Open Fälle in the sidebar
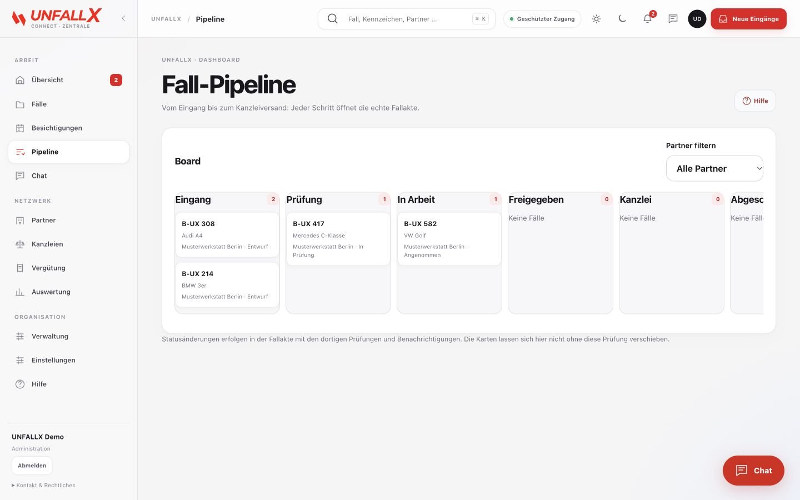 click(x=68, y=104)
